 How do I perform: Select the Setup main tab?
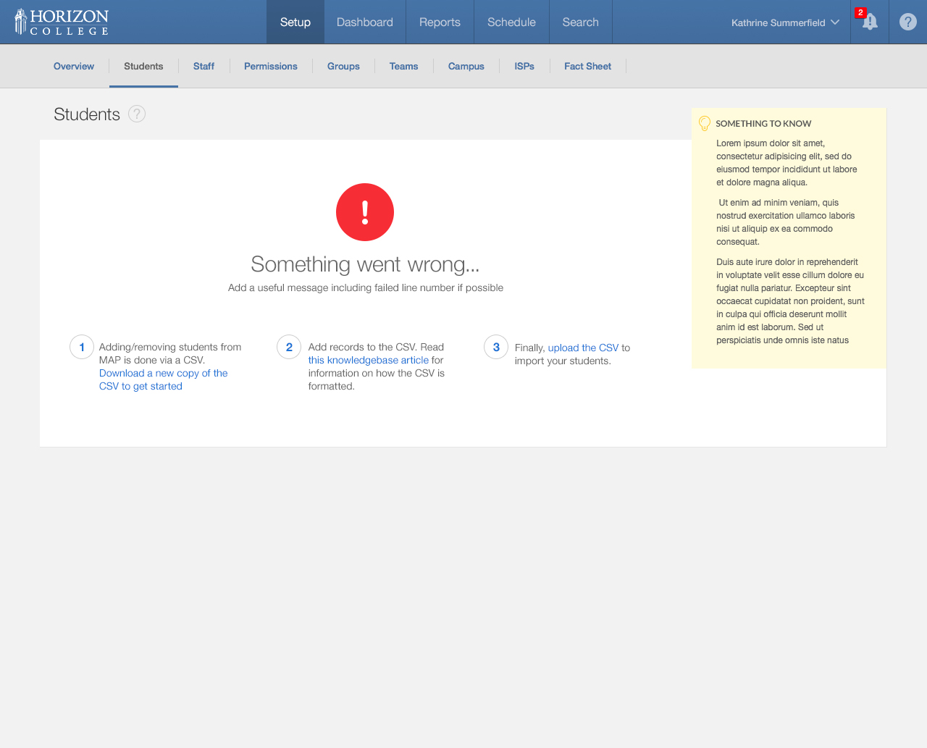[295, 22]
